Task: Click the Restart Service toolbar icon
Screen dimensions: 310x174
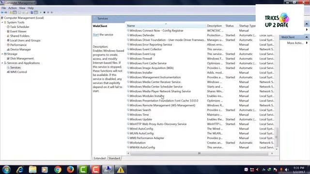Action: [52, 13]
